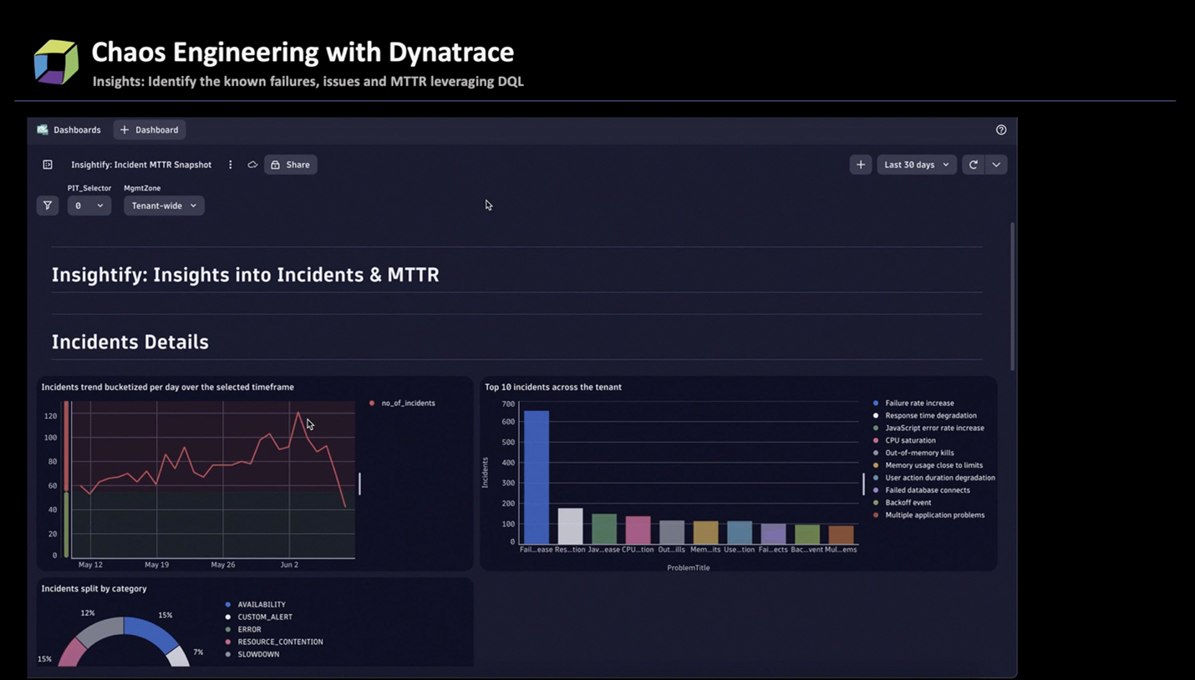This screenshot has height=680, width=1195.
Task: Open the kebab menu beside dashboard title
Action: 231,165
